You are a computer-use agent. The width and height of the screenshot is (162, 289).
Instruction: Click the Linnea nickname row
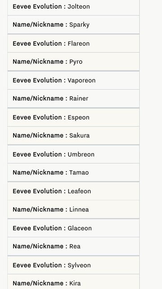coord(73,210)
